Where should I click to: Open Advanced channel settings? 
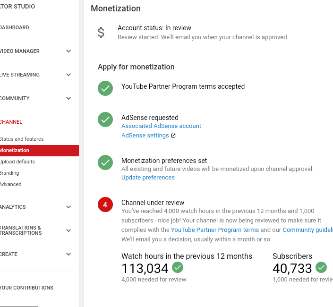[x=10, y=184]
